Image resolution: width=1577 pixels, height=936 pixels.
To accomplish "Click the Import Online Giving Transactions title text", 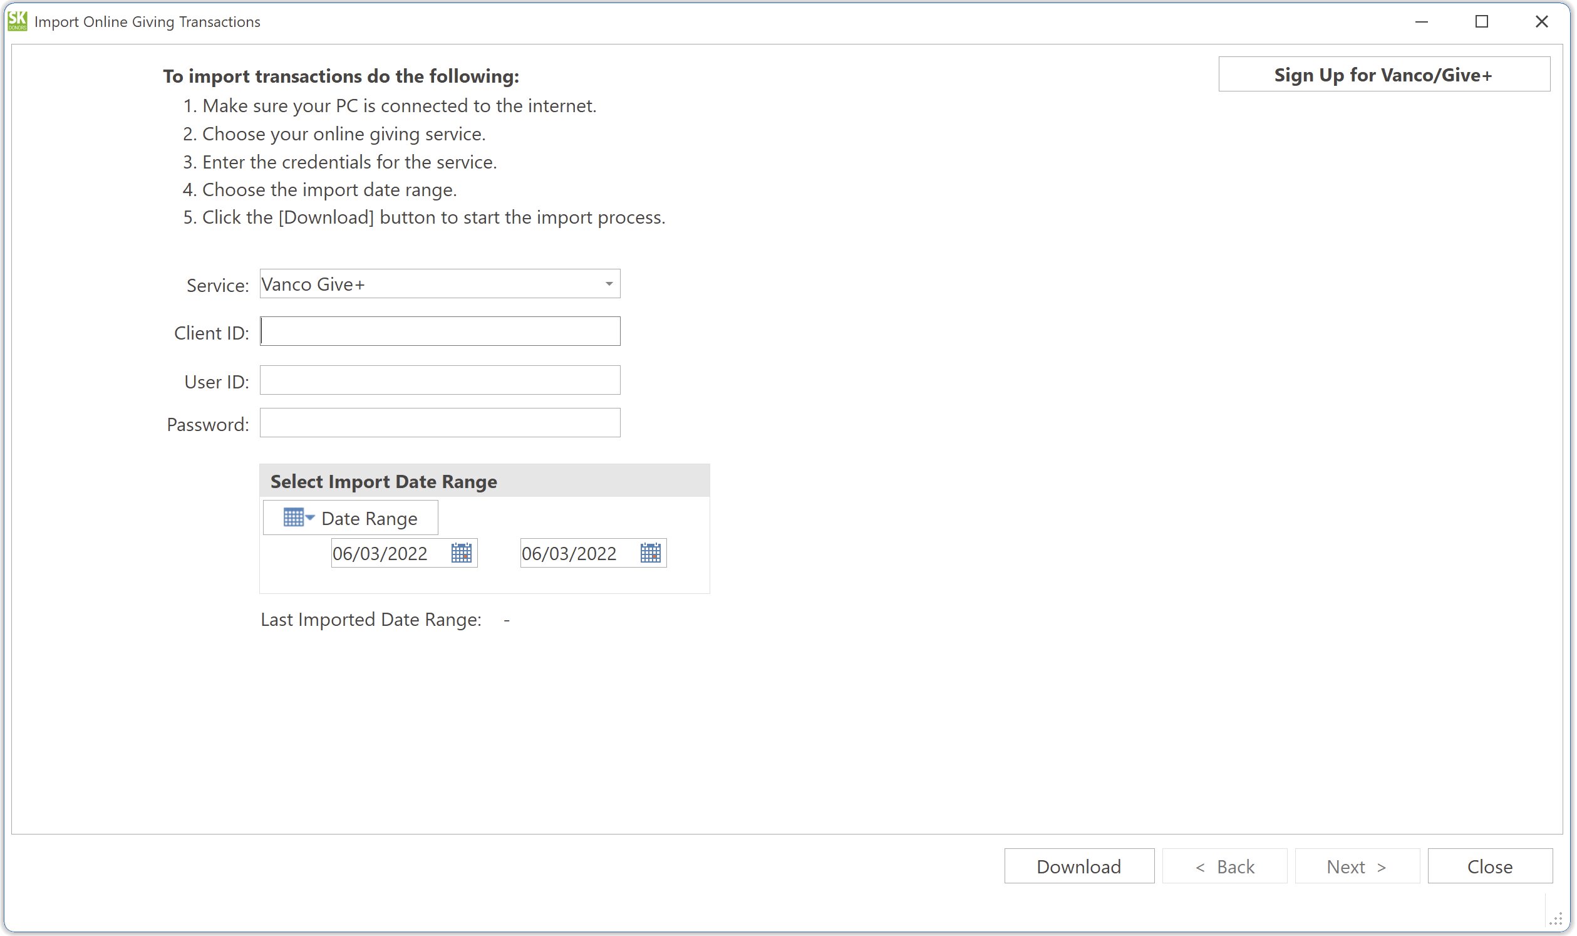I will [147, 21].
